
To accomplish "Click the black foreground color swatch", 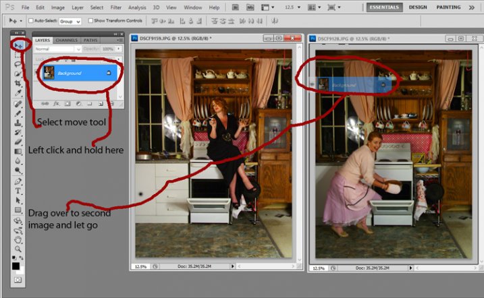I will [x=17, y=266].
